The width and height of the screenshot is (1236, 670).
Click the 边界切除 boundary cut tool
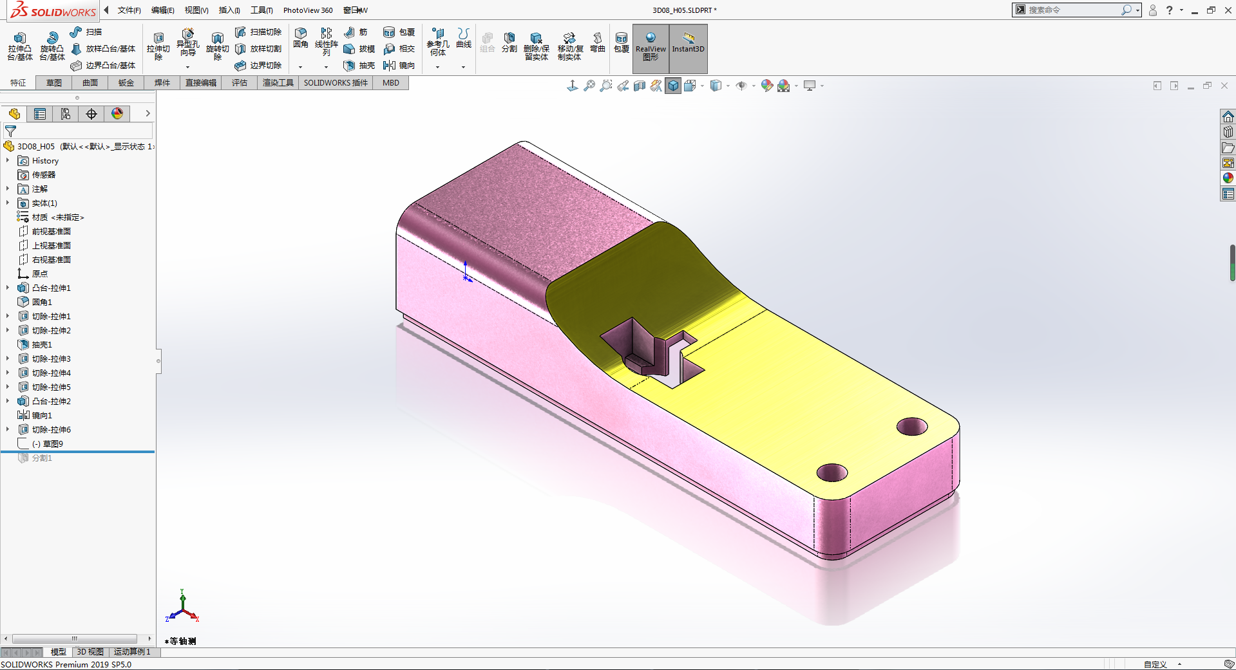pyautogui.click(x=258, y=65)
